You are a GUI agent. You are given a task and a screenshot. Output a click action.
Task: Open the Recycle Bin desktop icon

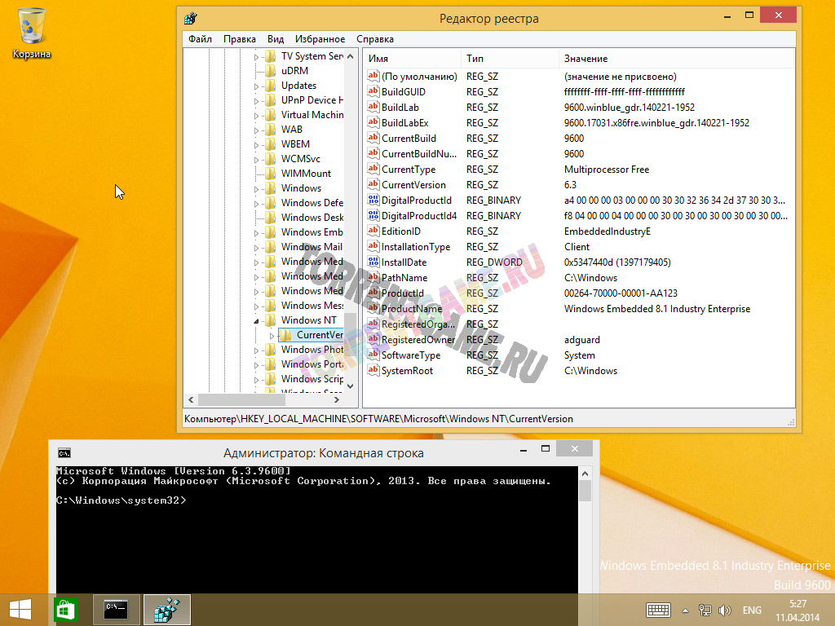click(31, 33)
